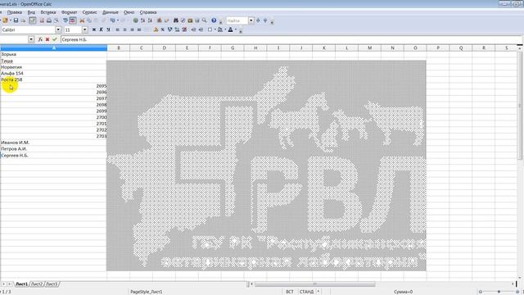Find previous arrow in search toolbar

point(265,20)
